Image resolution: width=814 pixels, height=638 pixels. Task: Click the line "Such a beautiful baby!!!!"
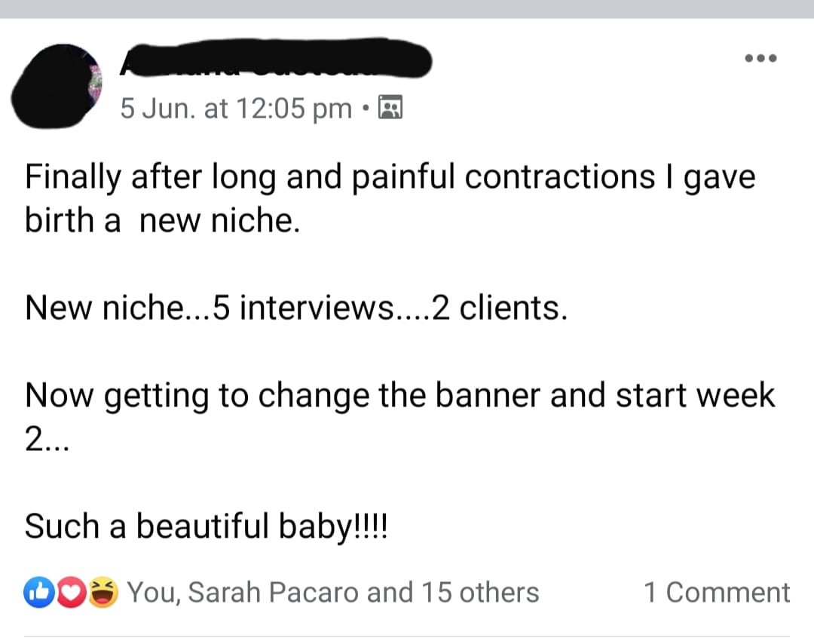pyautogui.click(x=206, y=526)
